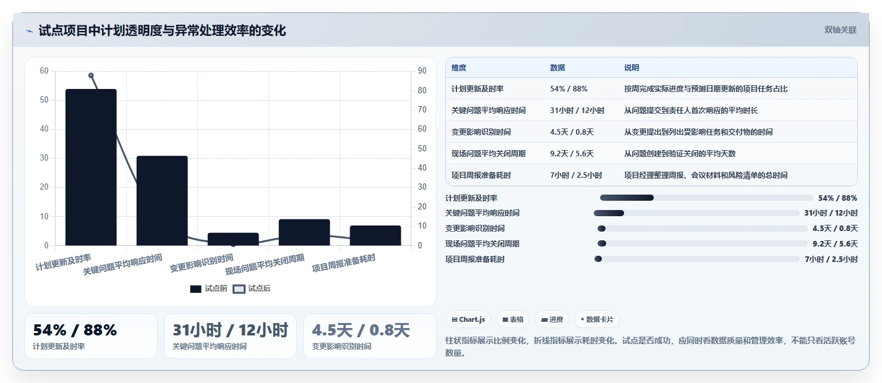Click the description starting 项目经理整理周报
The image size is (882, 383).
(x=706, y=175)
